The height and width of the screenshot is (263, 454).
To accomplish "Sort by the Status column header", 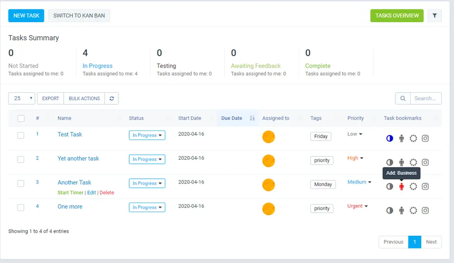I will 136,118.
